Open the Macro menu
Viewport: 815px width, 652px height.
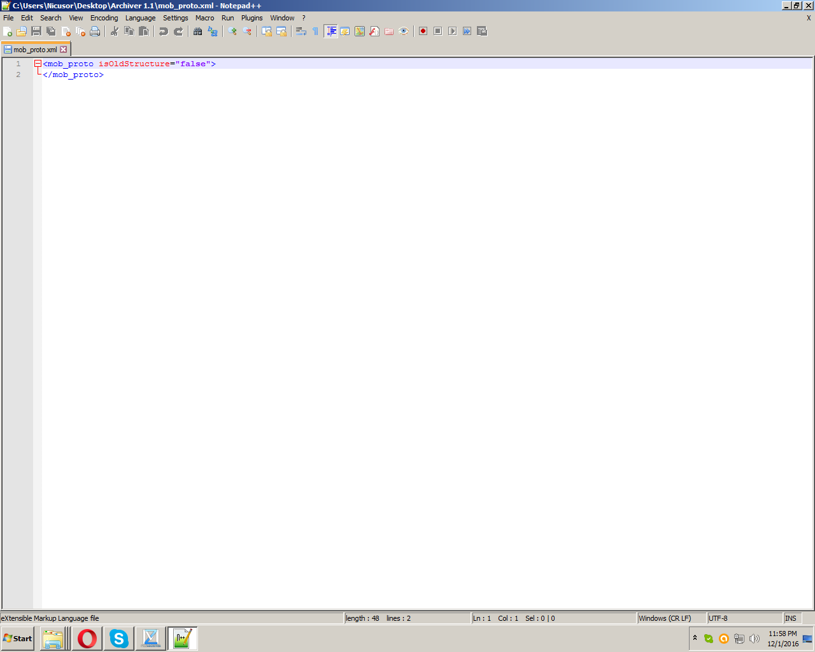coord(204,18)
